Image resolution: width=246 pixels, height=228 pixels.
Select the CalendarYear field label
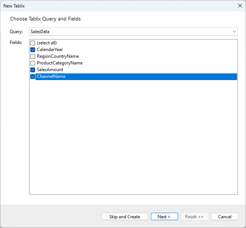click(x=50, y=50)
